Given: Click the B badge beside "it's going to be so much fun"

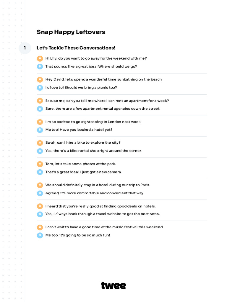Looking at the screenshot, I should coord(40,235).
